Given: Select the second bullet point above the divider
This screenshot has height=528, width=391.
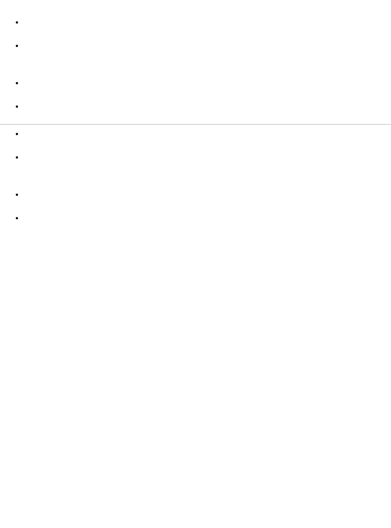Looking at the screenshot, I should [17, 46].
